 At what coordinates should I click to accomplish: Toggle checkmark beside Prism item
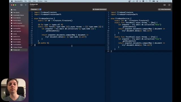point(12,10)
